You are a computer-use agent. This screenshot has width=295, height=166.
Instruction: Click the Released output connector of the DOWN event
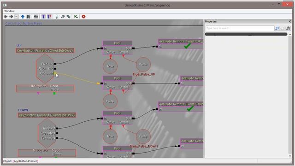tap(57, 138)
